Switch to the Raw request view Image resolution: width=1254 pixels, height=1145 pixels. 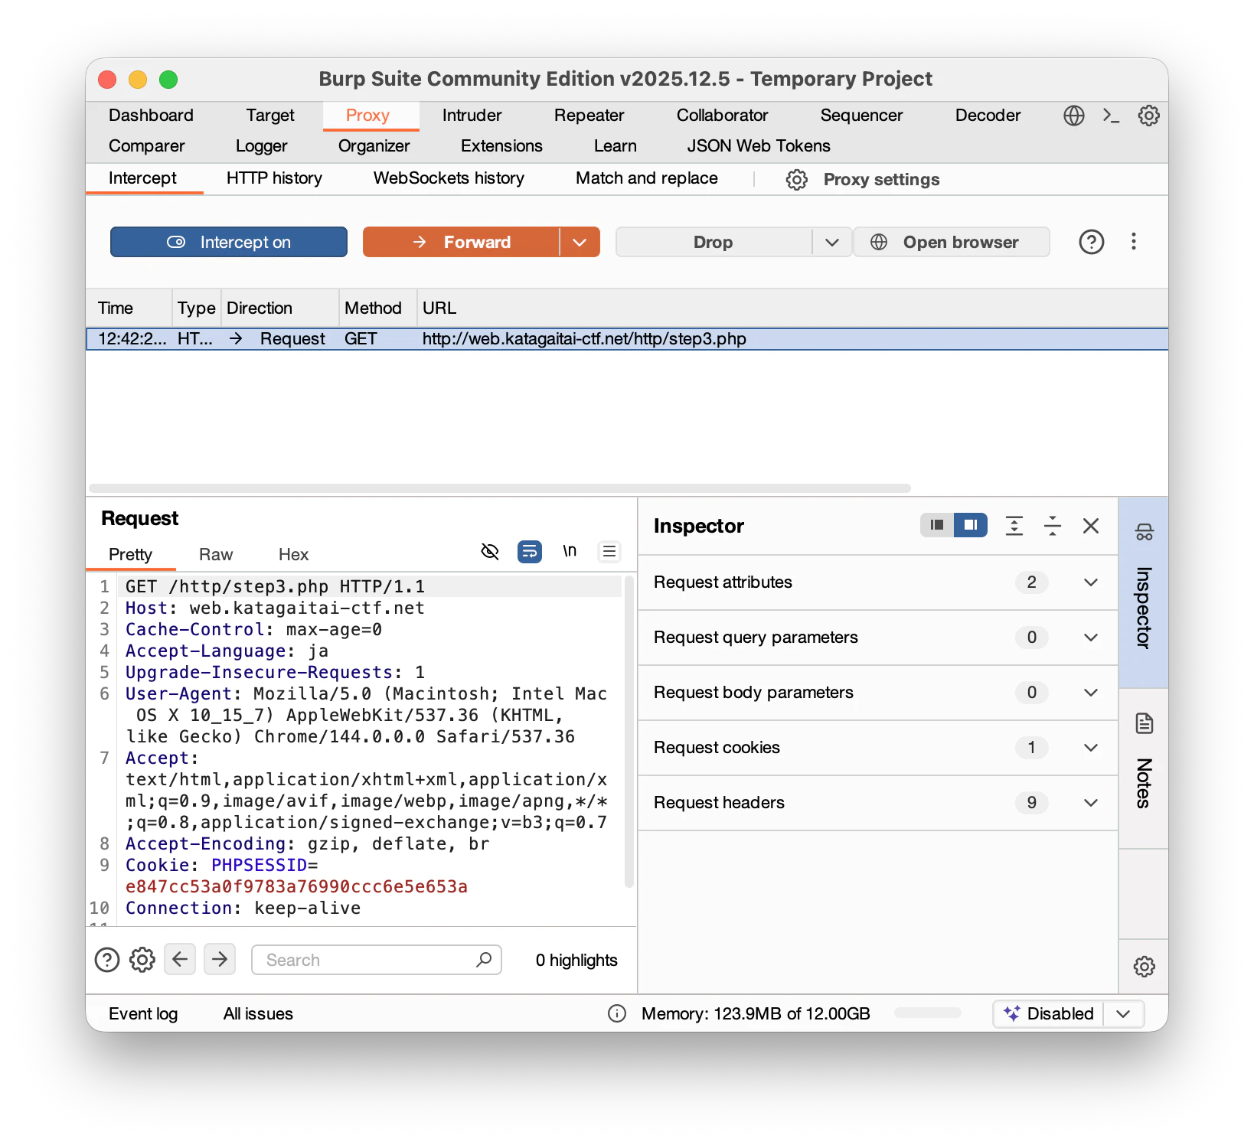tap(216, 555)
